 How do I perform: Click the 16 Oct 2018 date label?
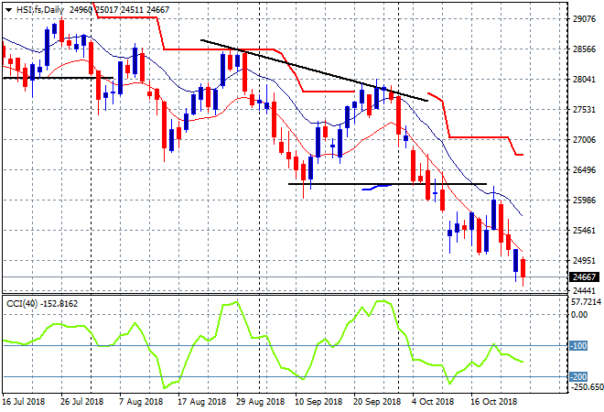click(494, 402)
